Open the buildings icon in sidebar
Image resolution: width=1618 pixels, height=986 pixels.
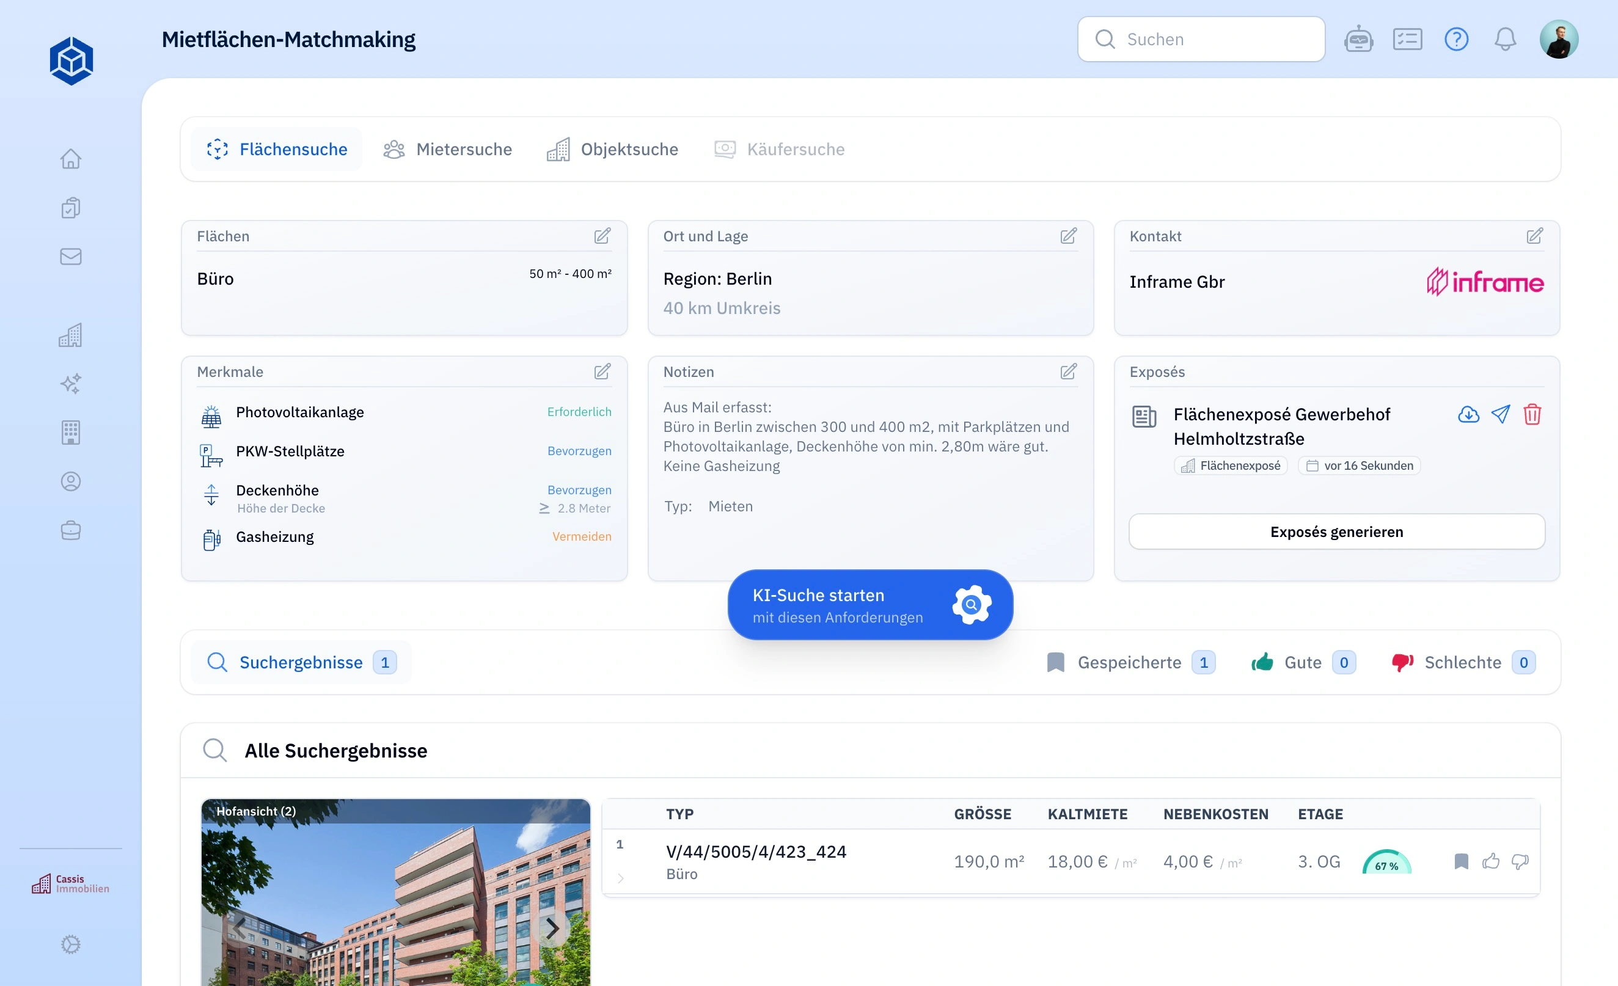[x=71, y=335]
